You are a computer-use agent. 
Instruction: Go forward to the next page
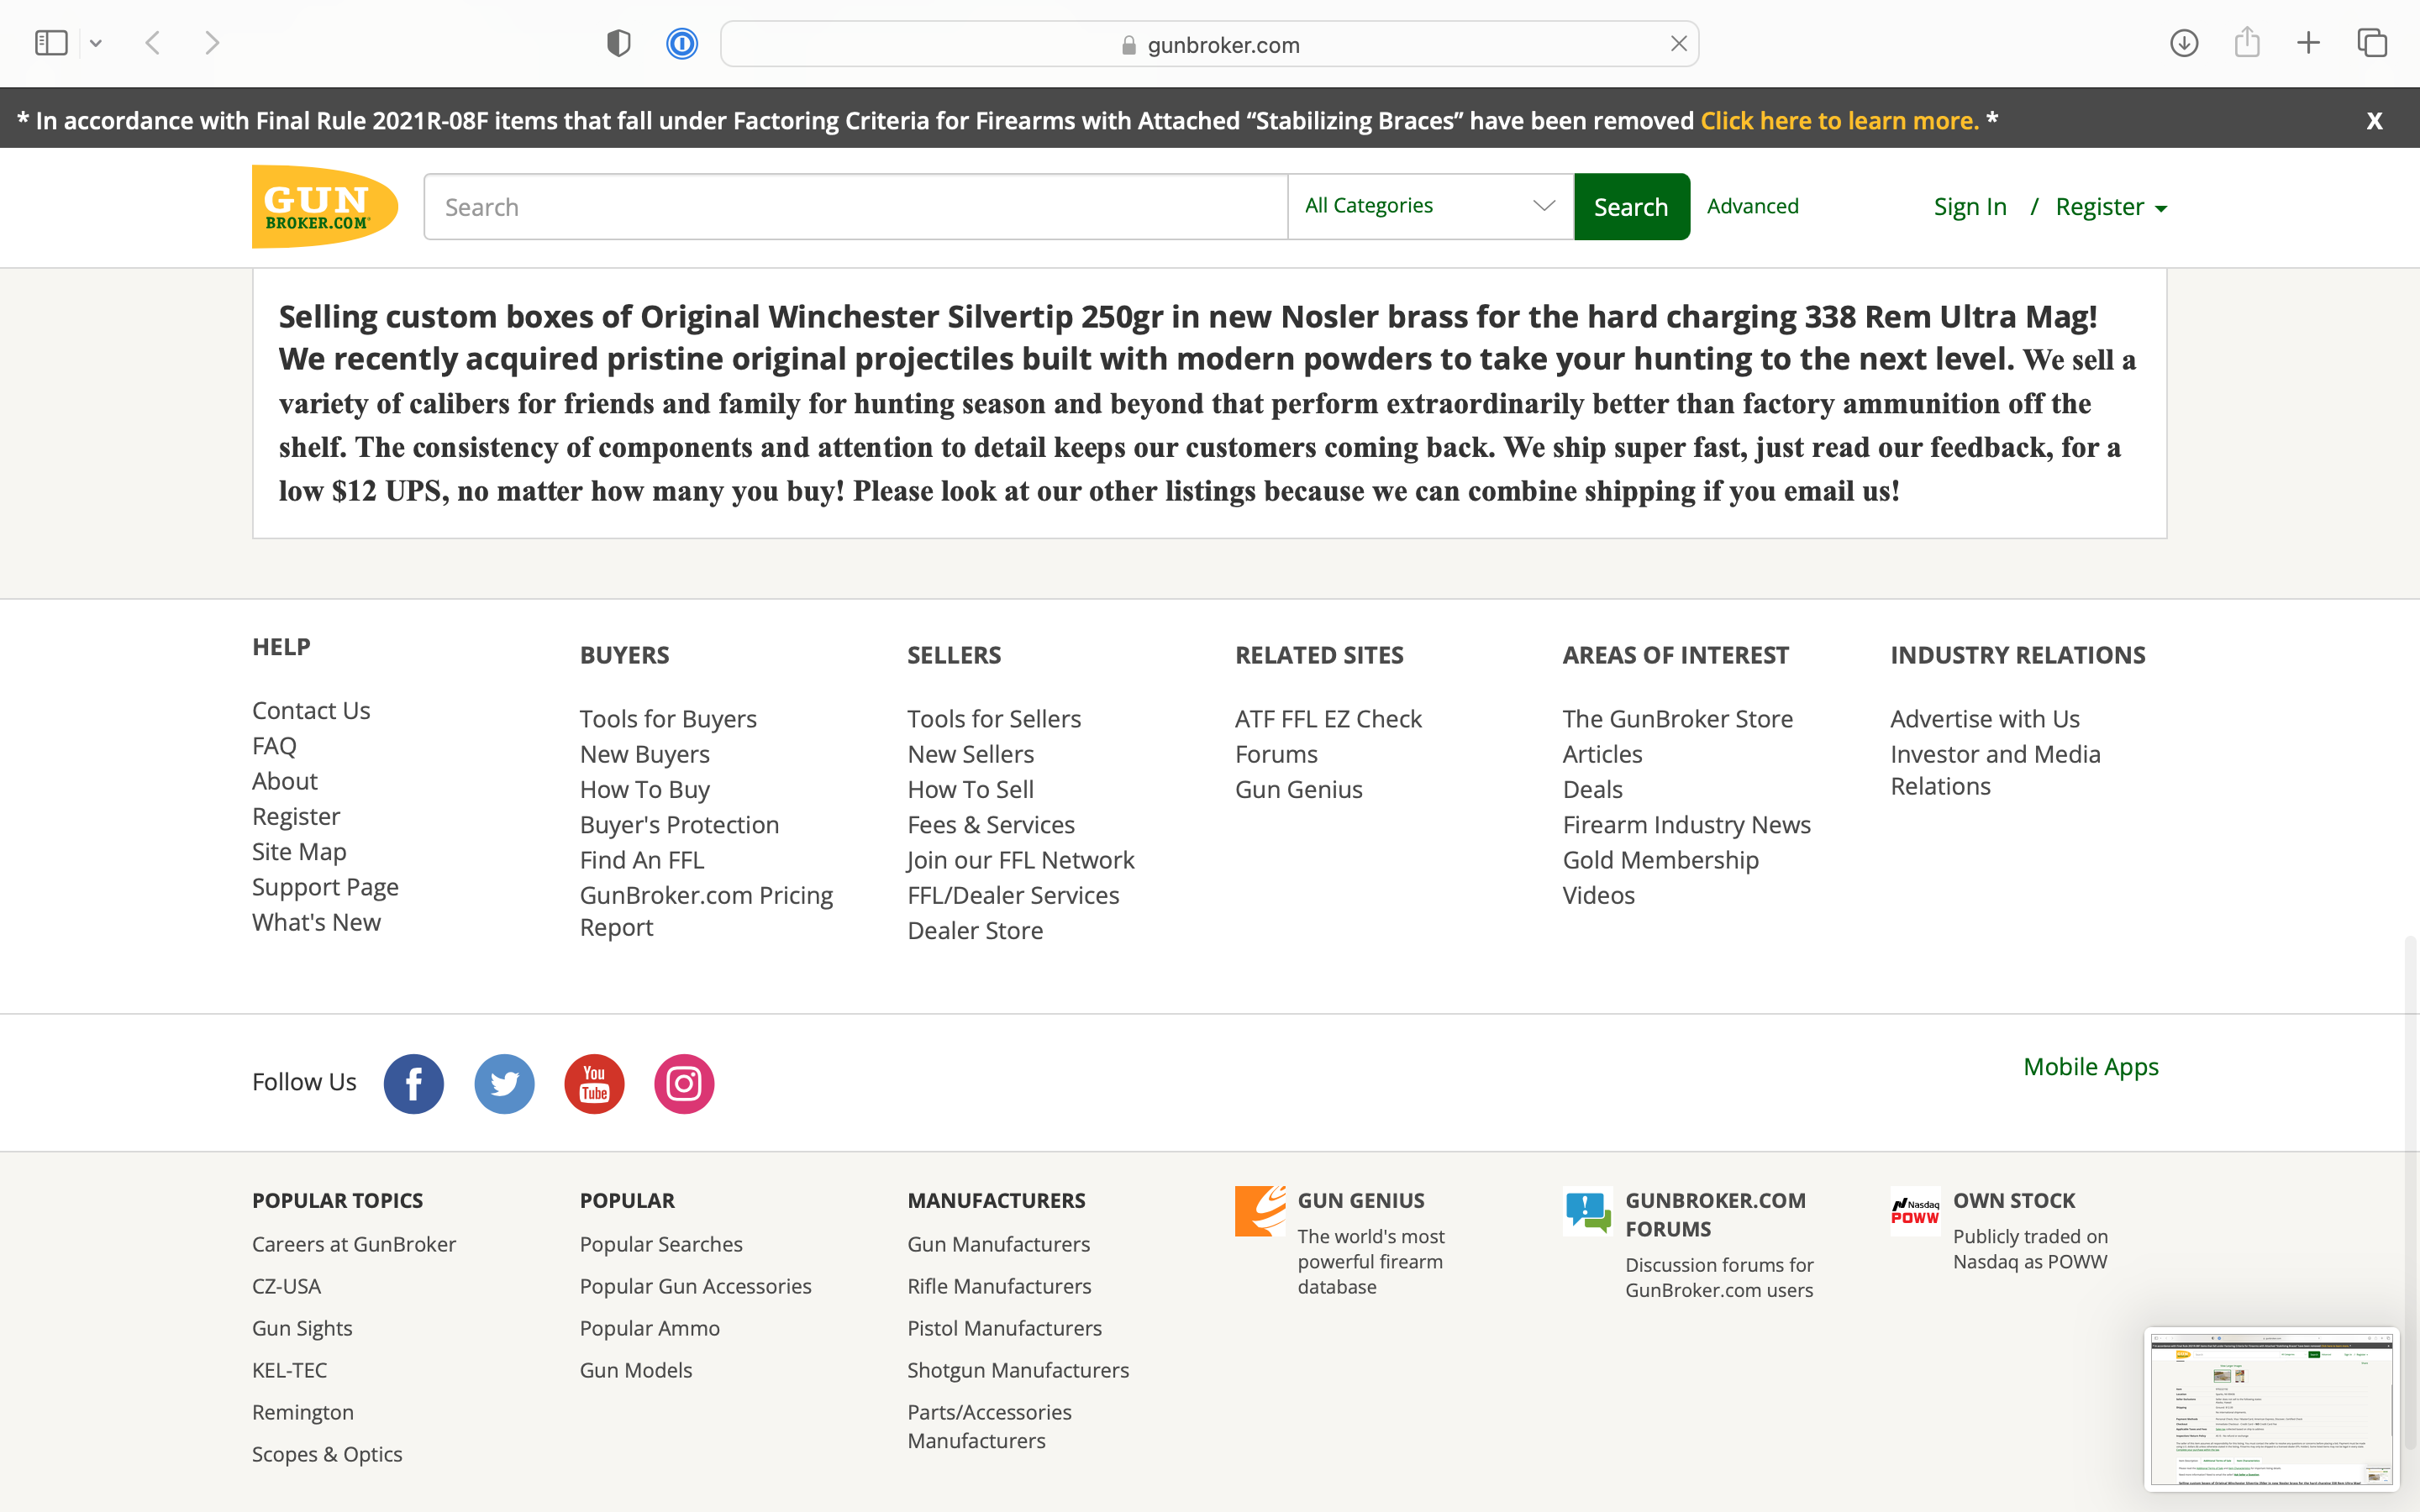click(x=212, y=43)
